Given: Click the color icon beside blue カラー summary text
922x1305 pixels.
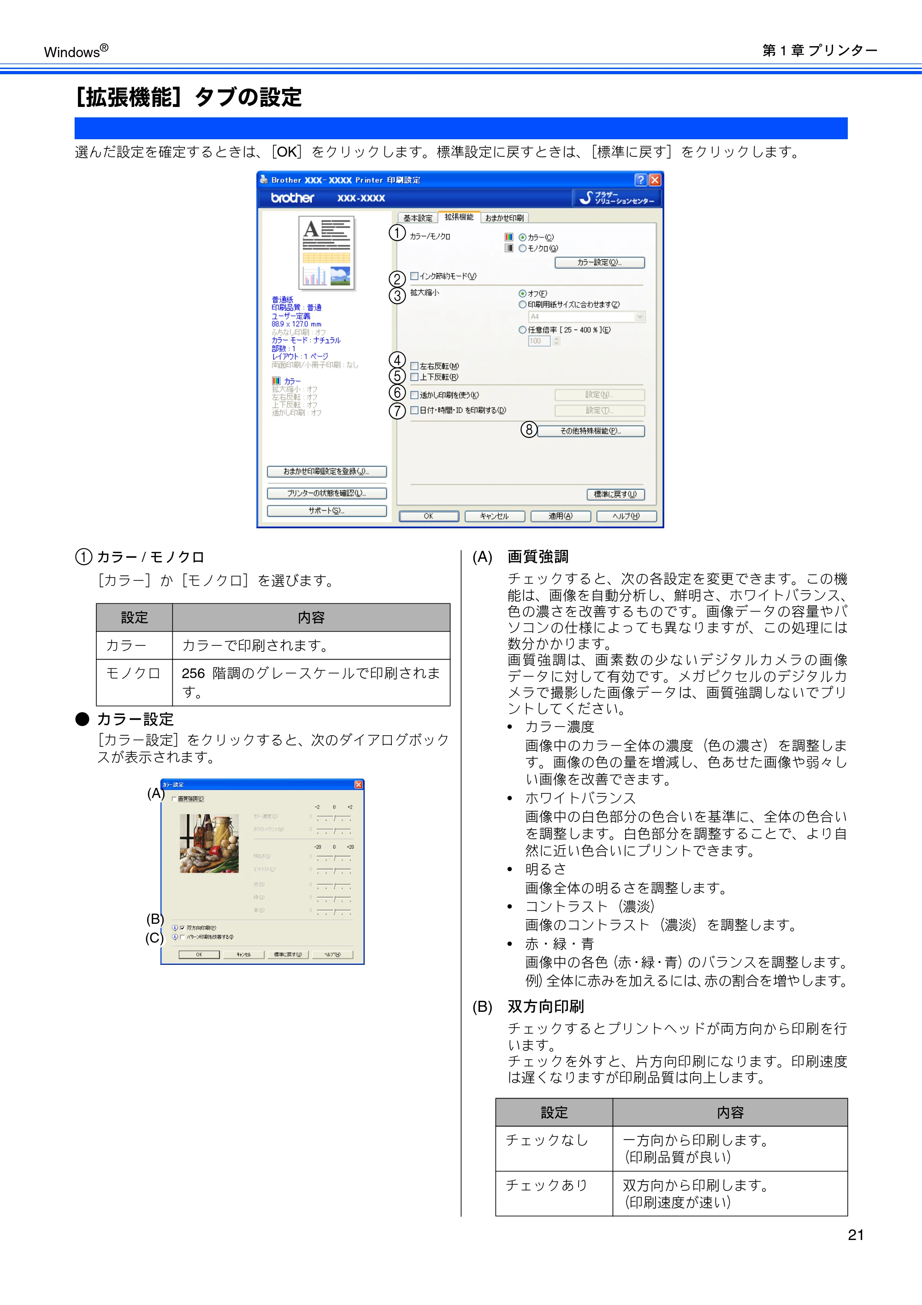Looking at the screenshot, I should tap(276, 381).
